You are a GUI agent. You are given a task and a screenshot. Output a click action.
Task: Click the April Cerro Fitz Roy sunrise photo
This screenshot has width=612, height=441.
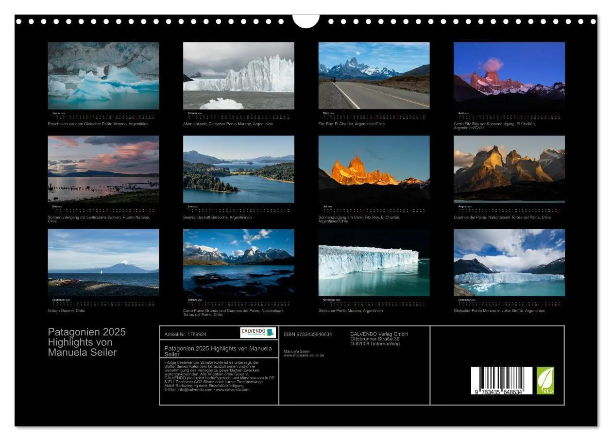pos(509,76)
